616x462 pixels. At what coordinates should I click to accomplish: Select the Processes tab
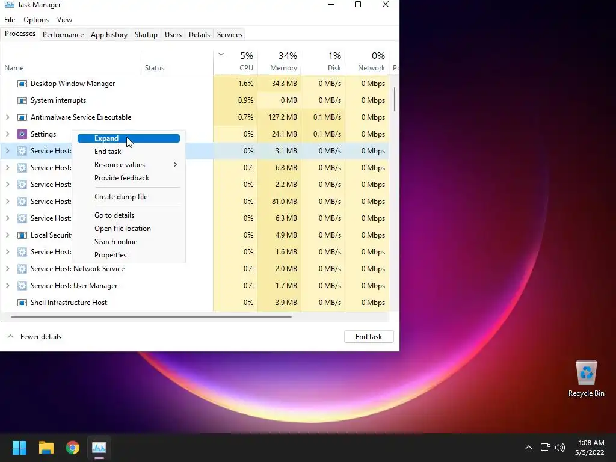(x=20, y=34)
